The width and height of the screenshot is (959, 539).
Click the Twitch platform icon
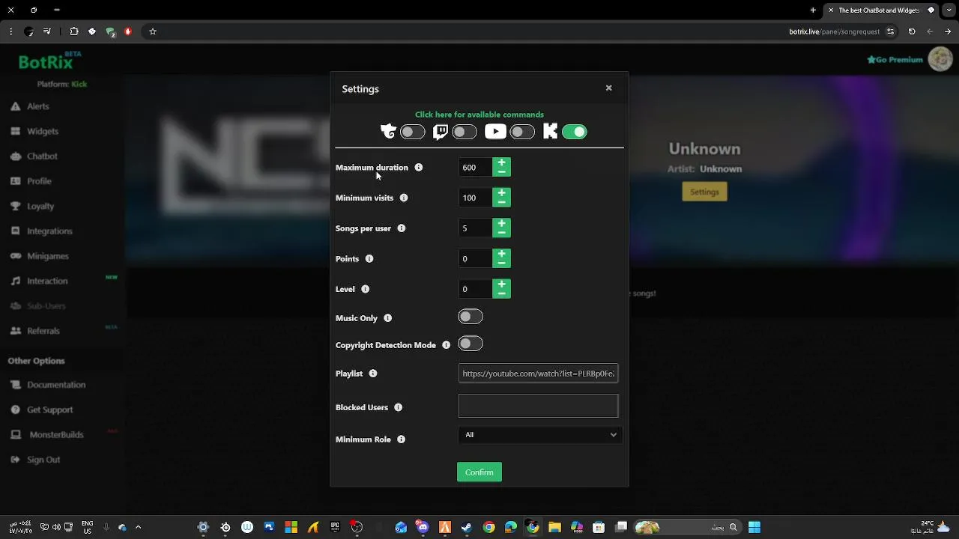[x=441, y=133]
